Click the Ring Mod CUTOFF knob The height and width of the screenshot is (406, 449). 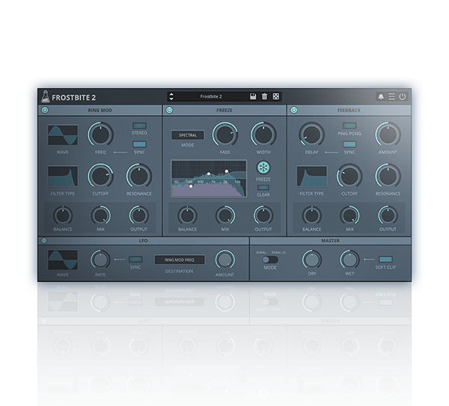click(100, 176)
